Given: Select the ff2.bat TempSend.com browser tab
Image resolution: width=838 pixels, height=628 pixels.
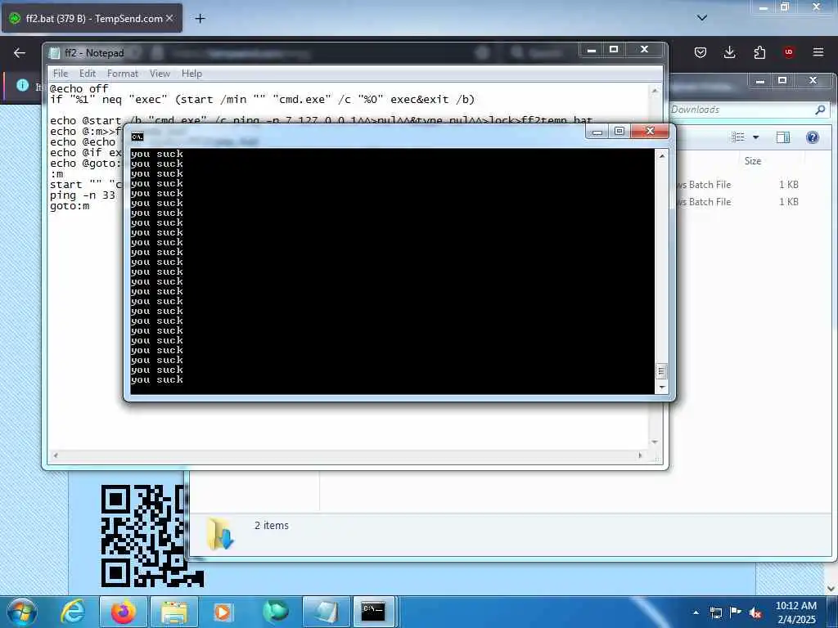Looking at the screenshot, I should [x=92, y=18].
